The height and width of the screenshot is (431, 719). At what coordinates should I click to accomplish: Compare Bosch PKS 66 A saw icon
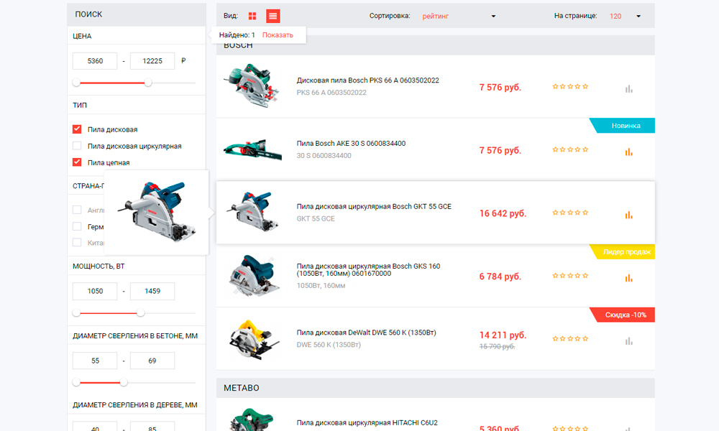(628, 88)
